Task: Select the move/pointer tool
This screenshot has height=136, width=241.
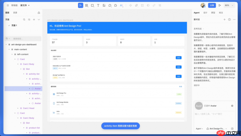Action: tap(80, 5)
